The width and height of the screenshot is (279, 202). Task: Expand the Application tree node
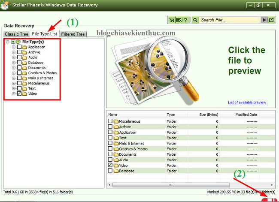coord(14,47)
